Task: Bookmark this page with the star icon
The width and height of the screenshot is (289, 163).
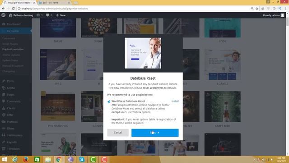Action: [x=257, y=9]
